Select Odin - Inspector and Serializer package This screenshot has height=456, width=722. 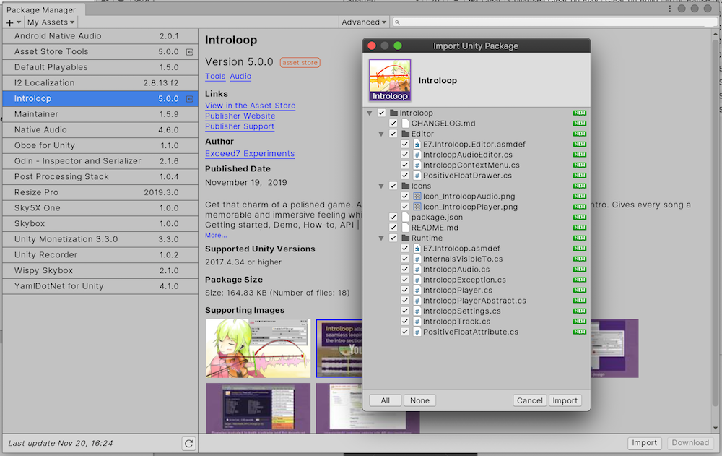[100, 161]
